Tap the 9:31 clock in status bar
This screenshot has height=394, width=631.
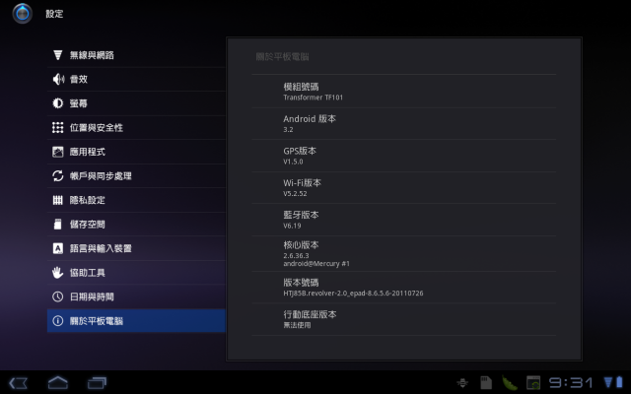coord(571,382)
